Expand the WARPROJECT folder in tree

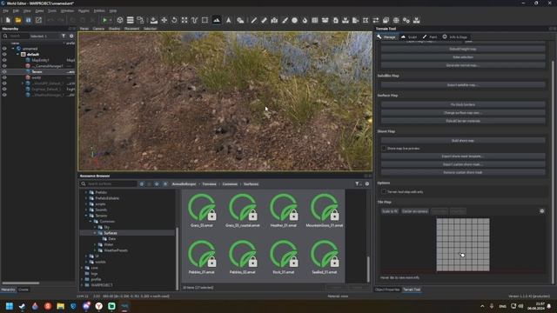click(x=82, y=285)
